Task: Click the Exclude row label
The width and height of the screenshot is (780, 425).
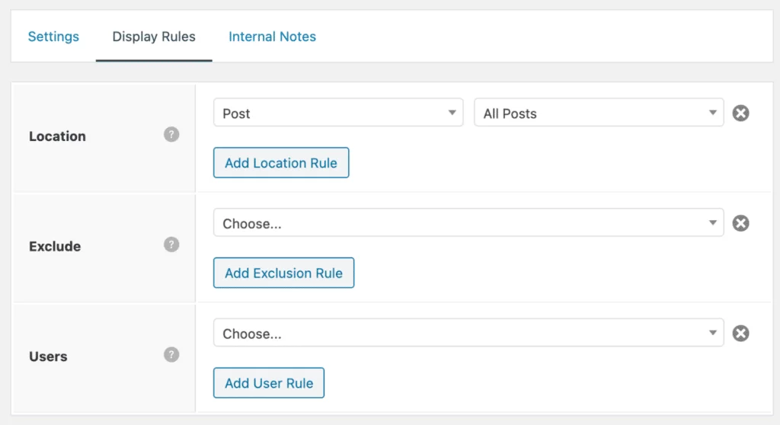Action: 55,246
